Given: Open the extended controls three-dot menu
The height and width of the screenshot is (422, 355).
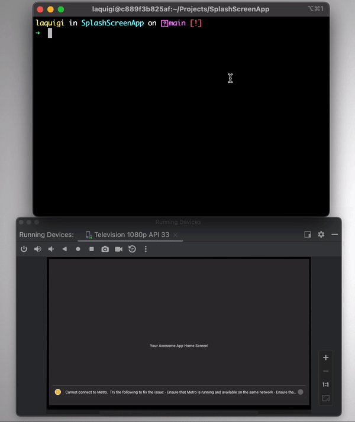Looking at the screenshot, I should tap(146, 249).
